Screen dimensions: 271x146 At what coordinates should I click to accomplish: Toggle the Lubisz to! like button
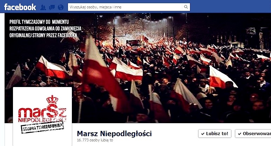215,134
